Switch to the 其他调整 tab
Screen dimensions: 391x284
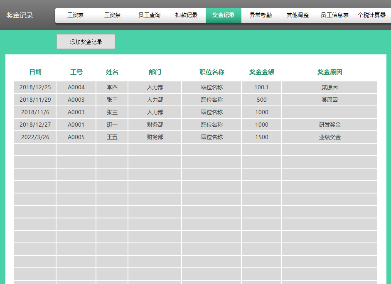click(297, 15)
